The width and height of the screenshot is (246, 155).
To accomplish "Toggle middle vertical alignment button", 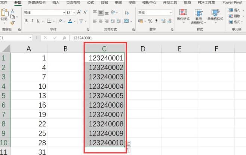I will pyautogui.click(x=101, y=13).
